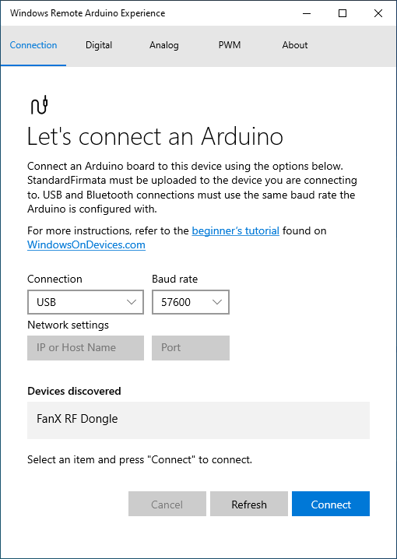Click the Connect button
397x559 pixels.
(331, 504)
